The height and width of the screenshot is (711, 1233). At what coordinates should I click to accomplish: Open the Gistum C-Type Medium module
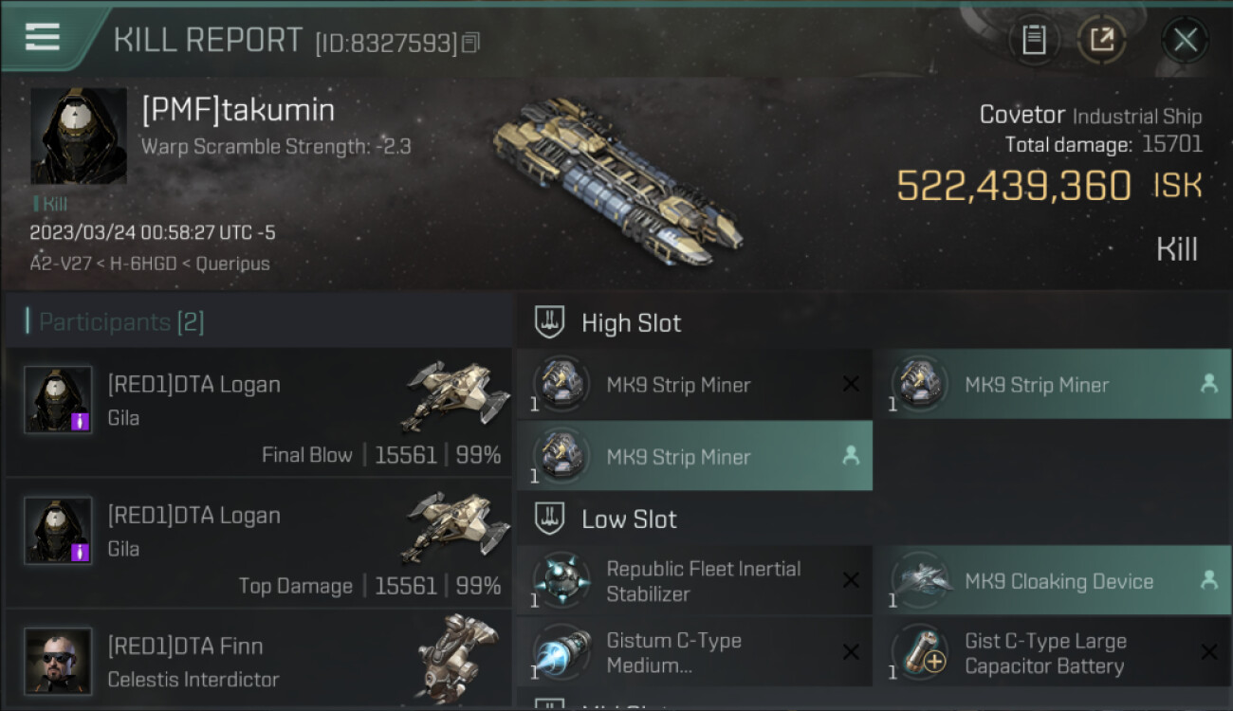[694, 652]
